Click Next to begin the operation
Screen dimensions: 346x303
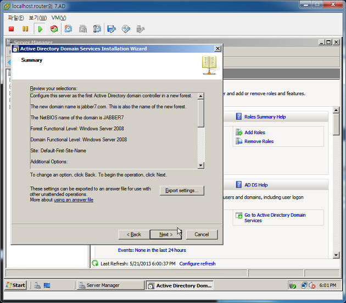tap(166, 234)
